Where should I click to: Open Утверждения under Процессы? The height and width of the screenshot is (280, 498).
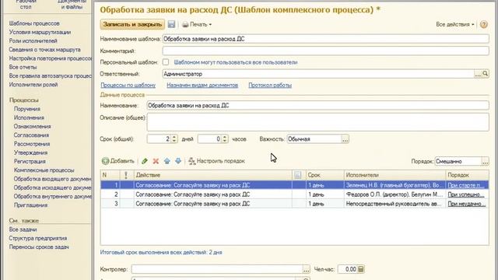[30, 152]
